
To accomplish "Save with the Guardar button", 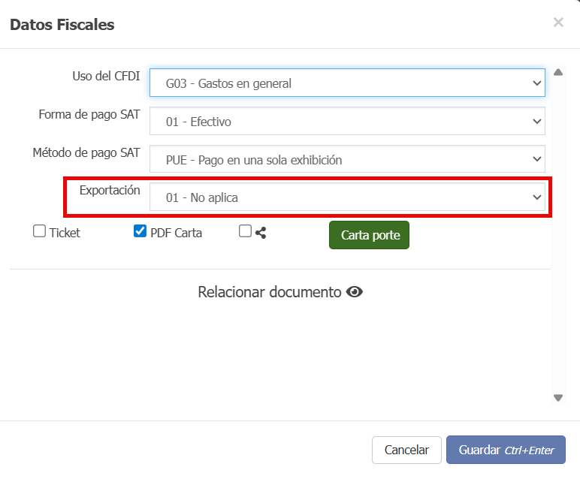I will tap(506, 450).
